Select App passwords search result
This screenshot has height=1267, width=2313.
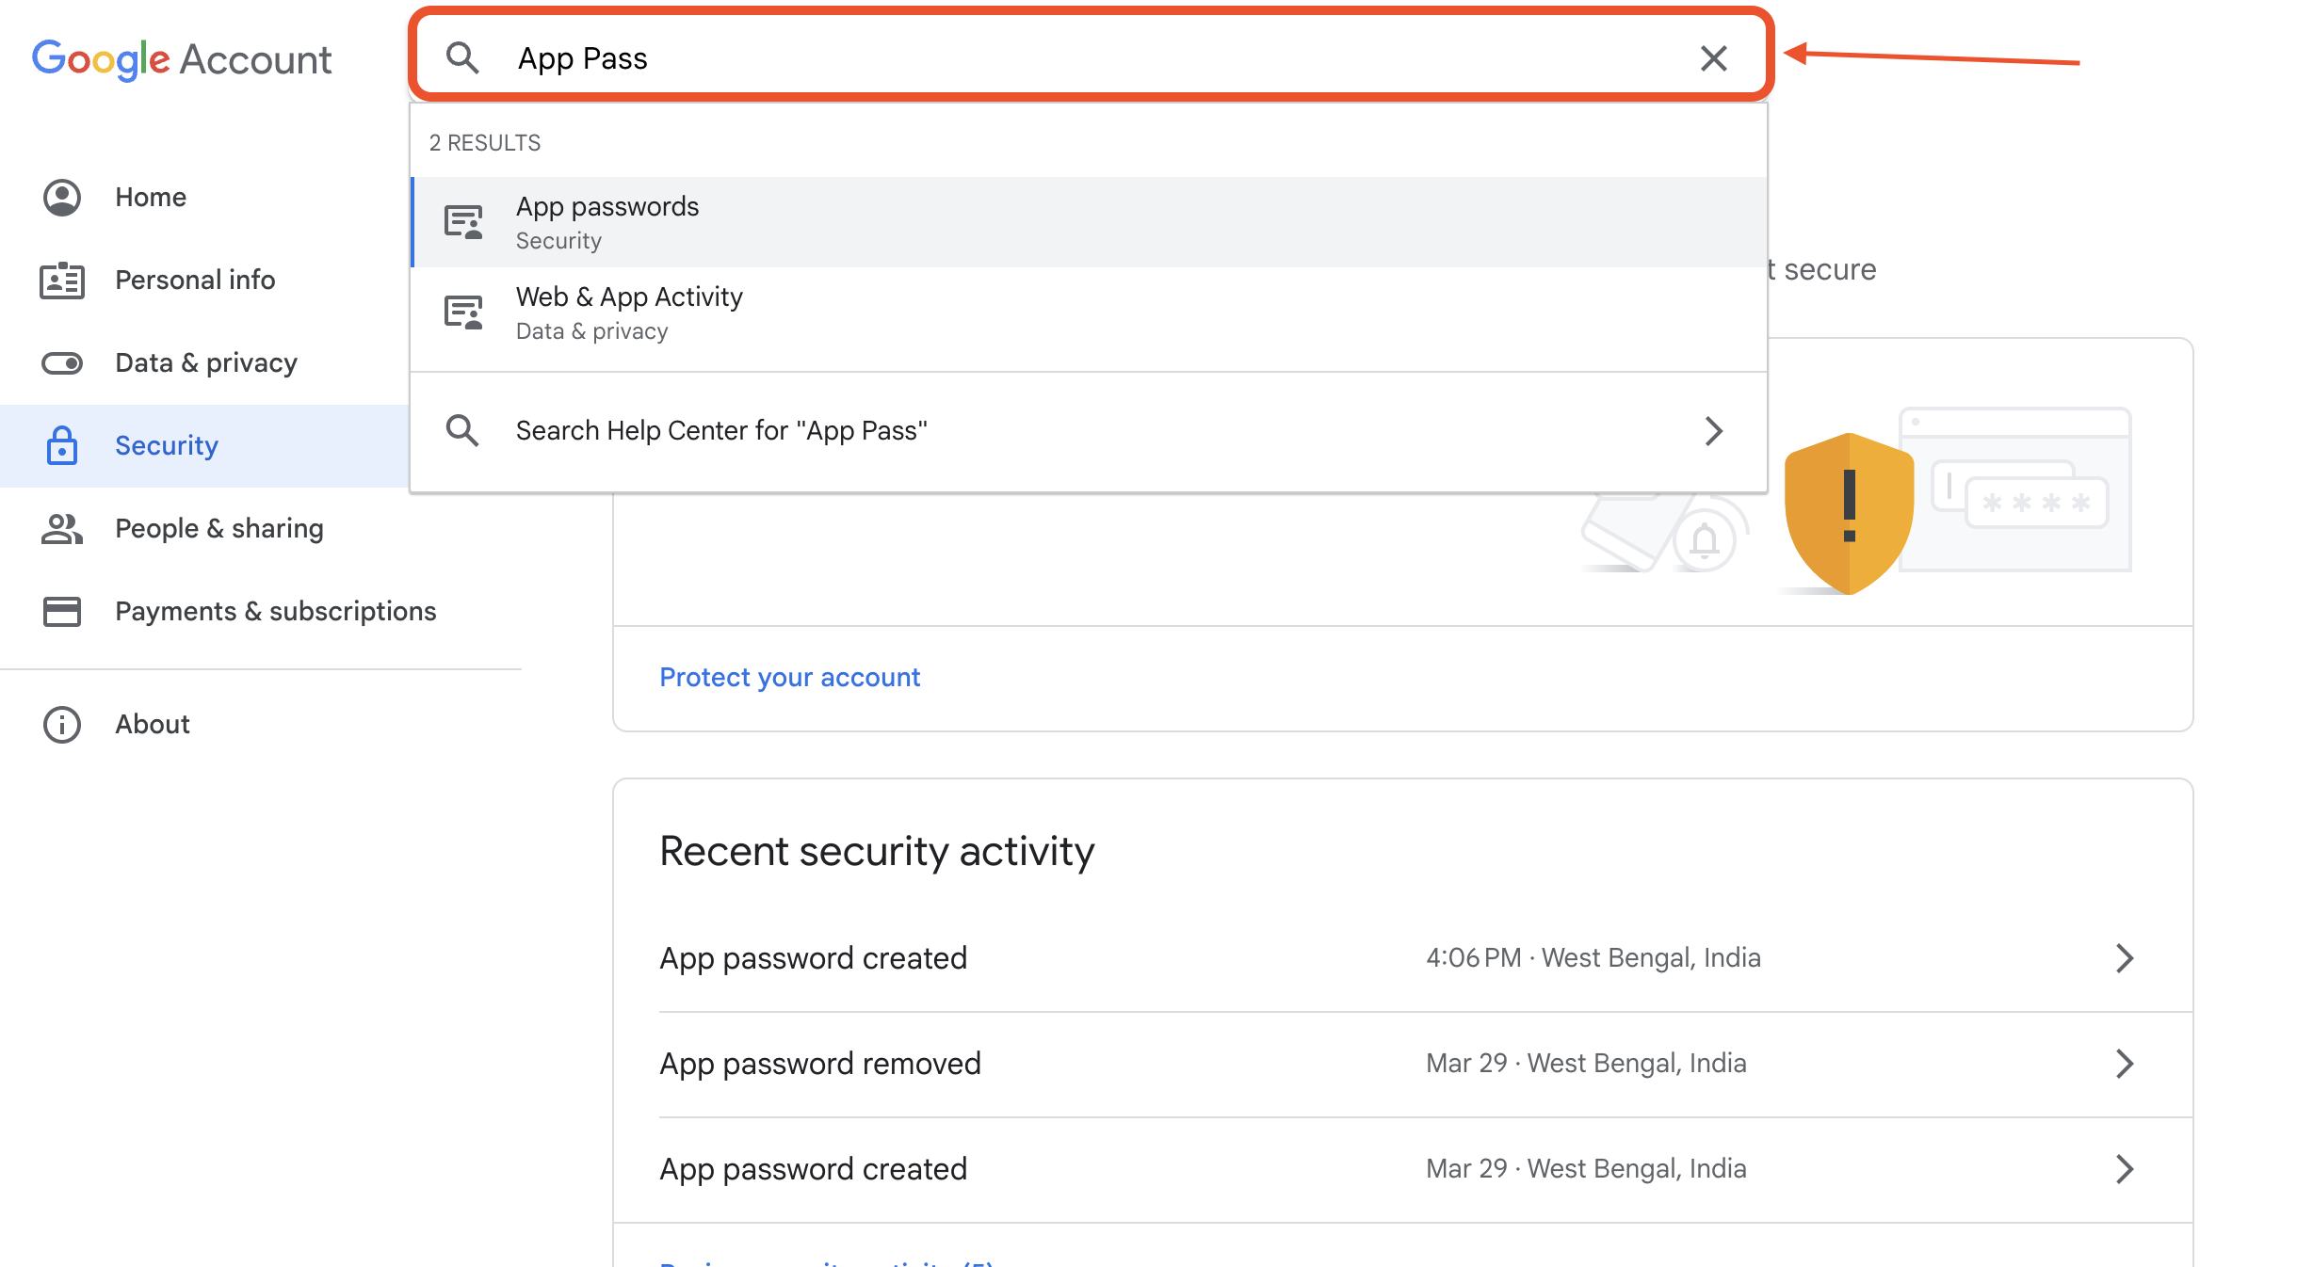coord(607,222)
